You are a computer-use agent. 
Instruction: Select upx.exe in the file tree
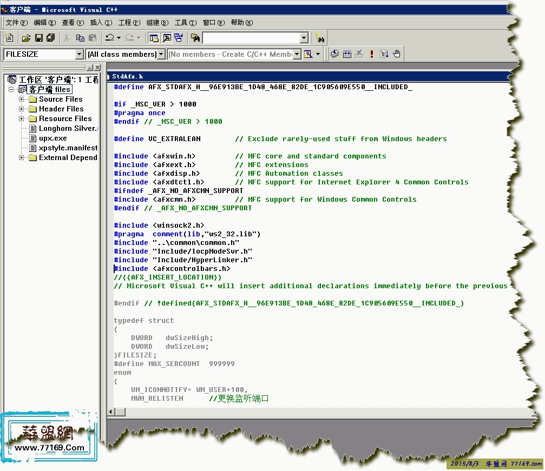pyautogui.click(x=52, y=138)
